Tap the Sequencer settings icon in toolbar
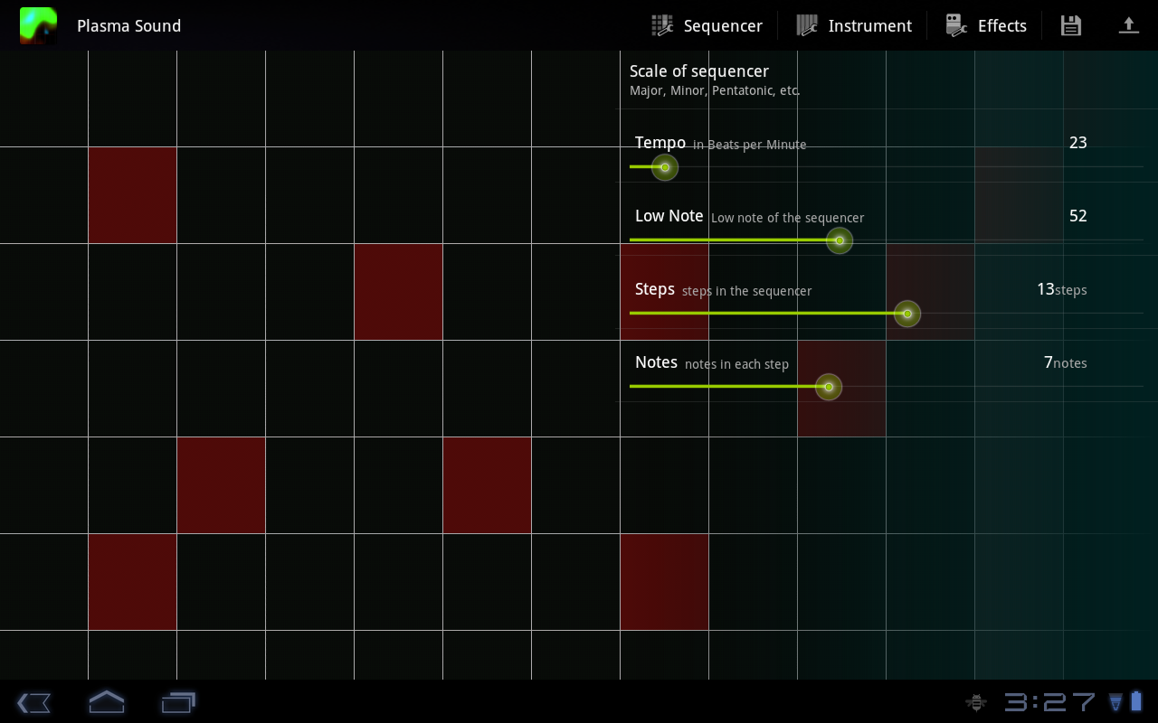 [x=660, y=25]
